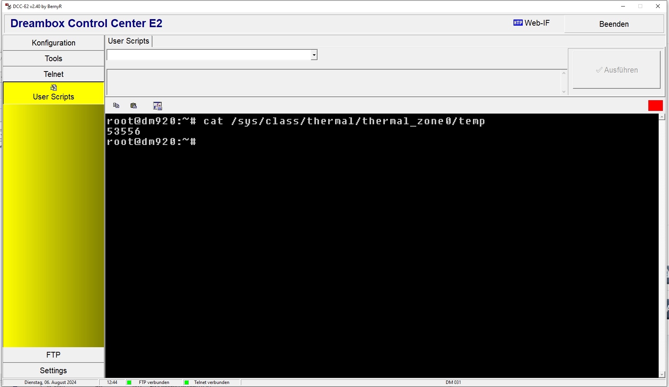Click the copy icon above the terminal
Image resolution: width=669 pixels, height=387 pixels.
pos(116,106)
